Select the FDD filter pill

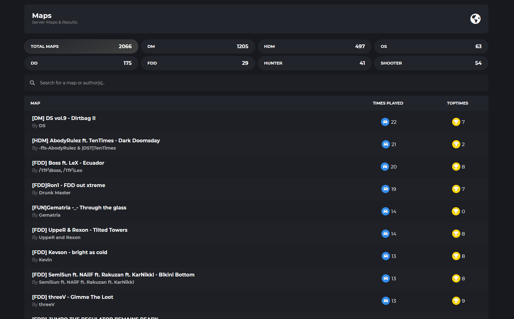(198, 63)
